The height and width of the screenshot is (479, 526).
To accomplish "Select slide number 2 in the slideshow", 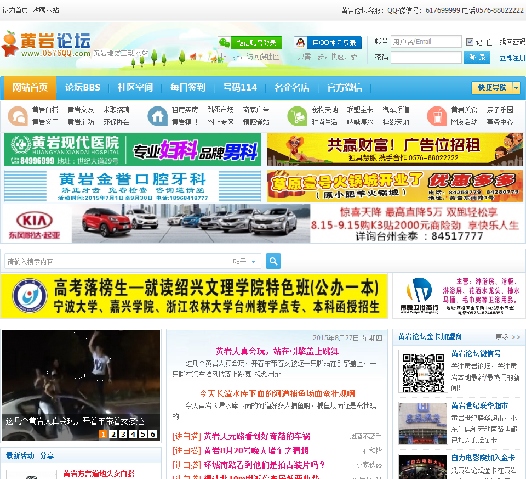I will tap(113, 434).
